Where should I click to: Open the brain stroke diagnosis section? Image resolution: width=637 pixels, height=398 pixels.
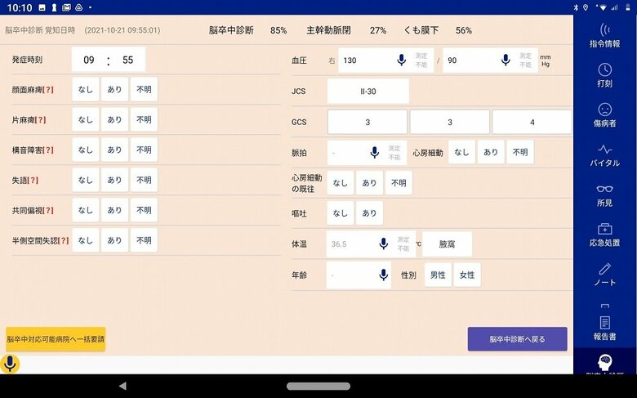point(604,363)
